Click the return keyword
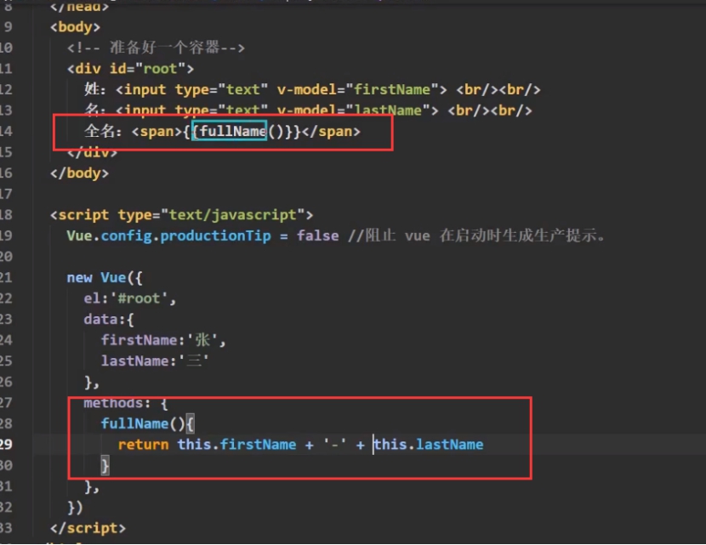The width and height of the screenshot is (706, 545). [143, 445]
